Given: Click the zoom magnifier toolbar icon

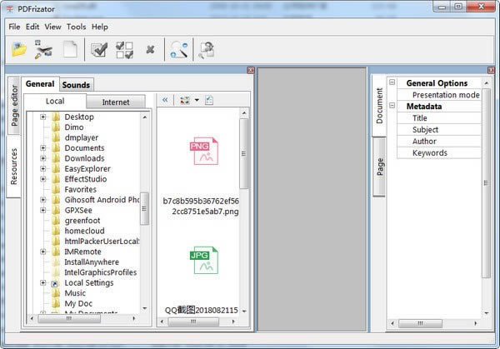Looking at the screenshot, I should click(x=179, y=50).
